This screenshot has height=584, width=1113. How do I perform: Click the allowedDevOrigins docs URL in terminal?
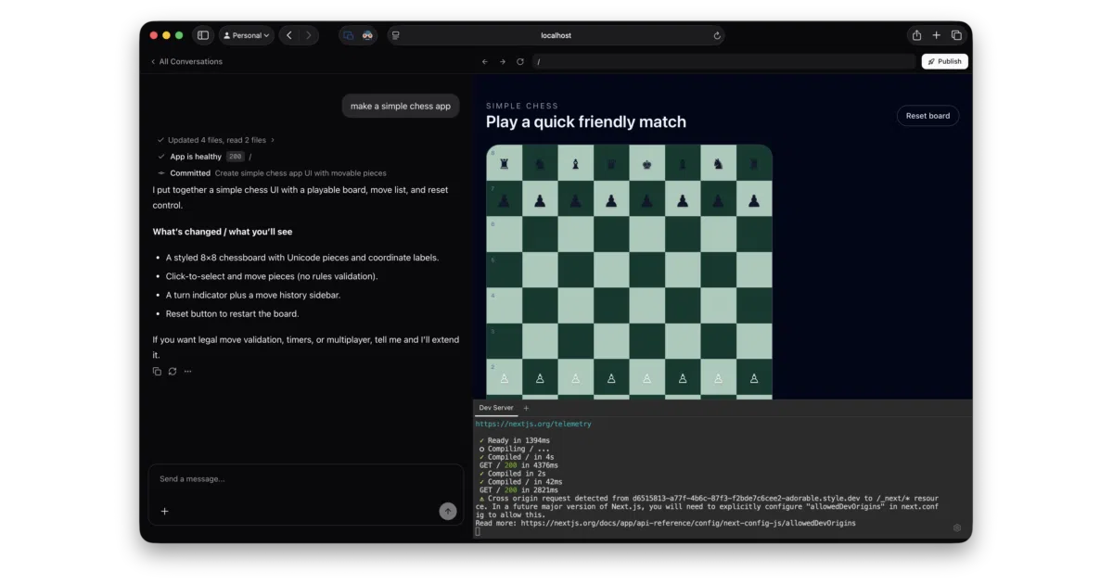688,524
